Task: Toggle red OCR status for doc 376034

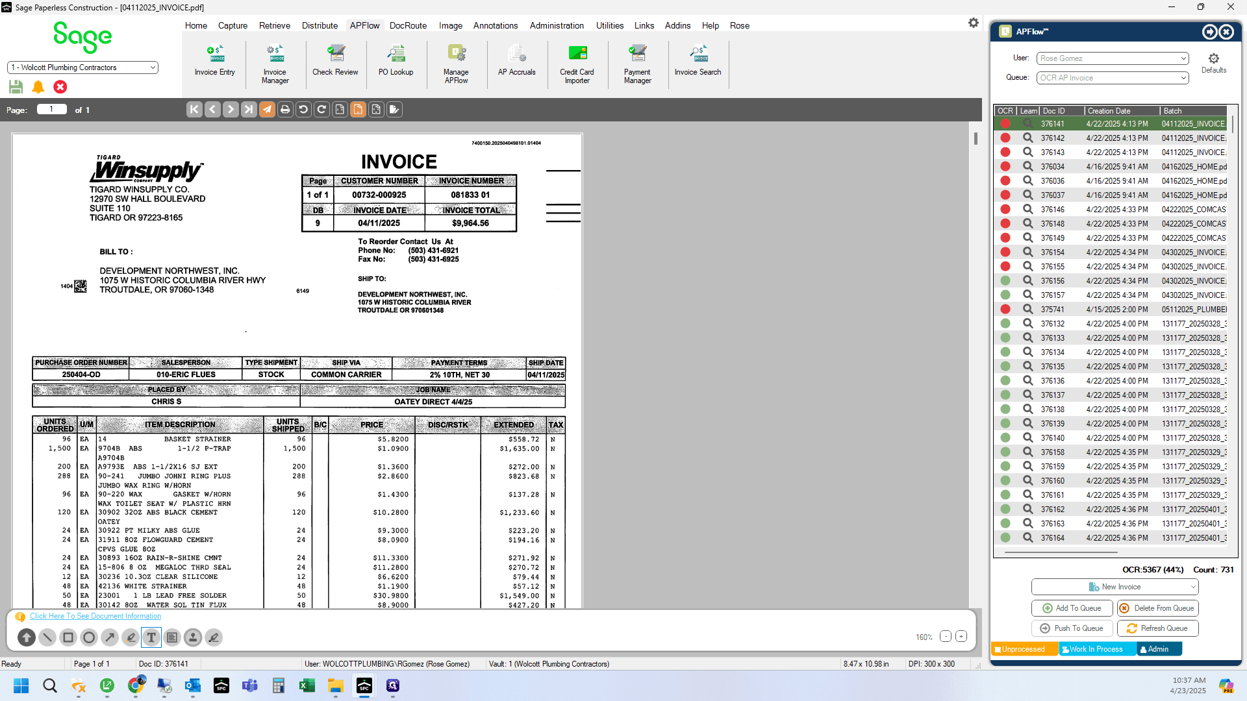Action: click(x=1005, y=167)
